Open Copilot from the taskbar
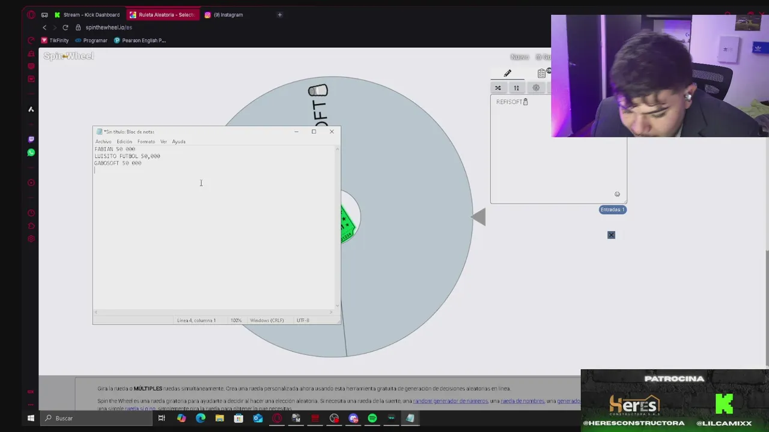Screen dimensions: 769x432 click(181, 418)
